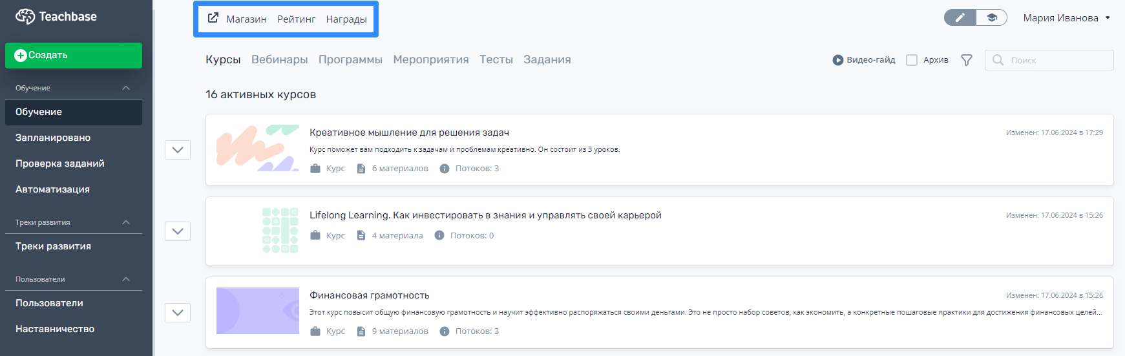Open the Финансовая грамотность course thumbnail
Viewport: 1125px width, 356px height.
tap(258, 311)
